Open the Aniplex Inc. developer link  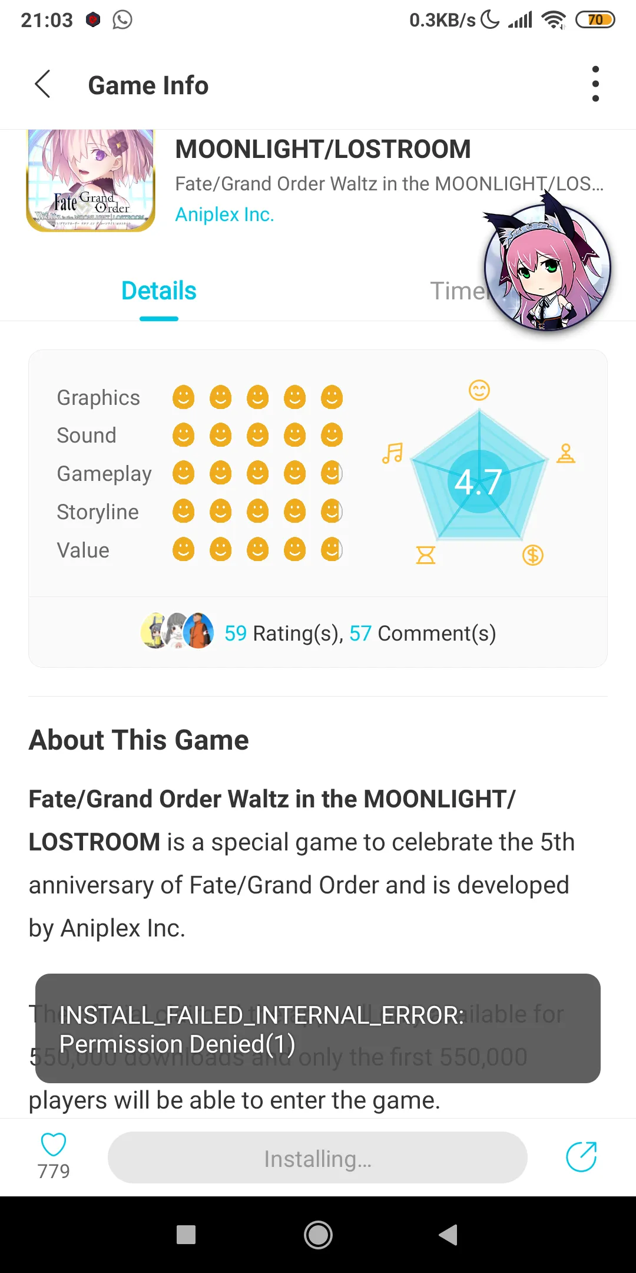pyautogui.click(x=224, y=215)
